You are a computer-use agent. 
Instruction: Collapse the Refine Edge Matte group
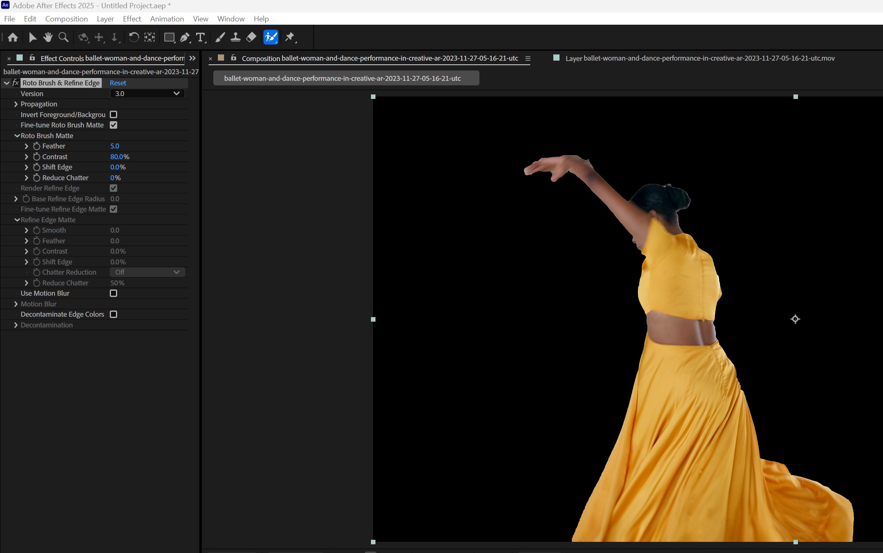point(17,220)
